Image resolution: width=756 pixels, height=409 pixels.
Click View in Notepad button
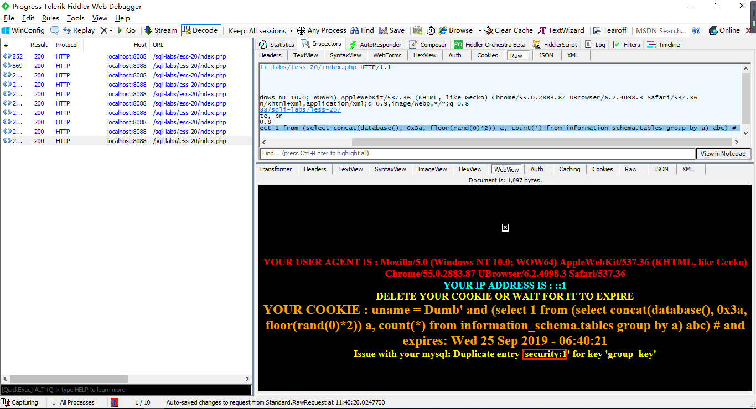(x=723, y=154)
